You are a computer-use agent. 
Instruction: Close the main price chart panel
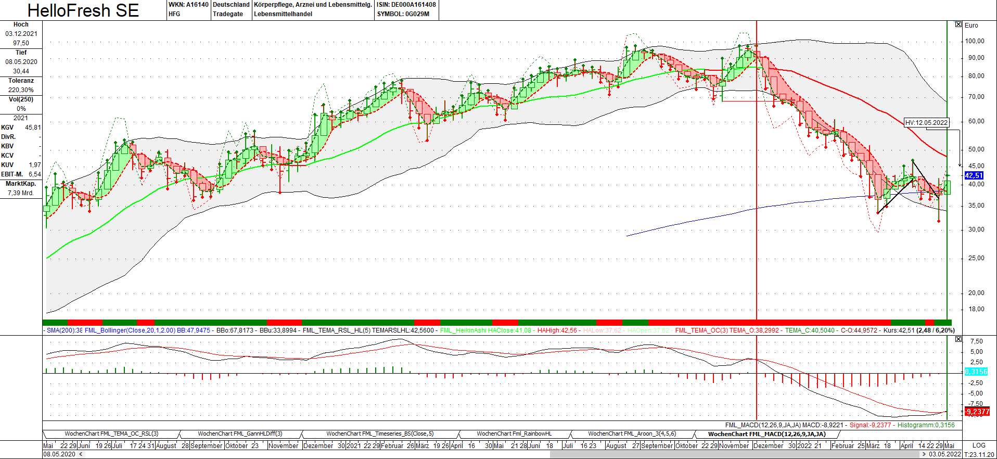pyautogui.click(x=958, y=24)
